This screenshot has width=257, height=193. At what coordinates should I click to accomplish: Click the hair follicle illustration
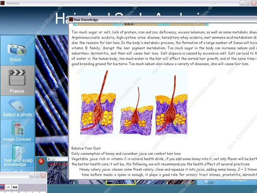134,103
